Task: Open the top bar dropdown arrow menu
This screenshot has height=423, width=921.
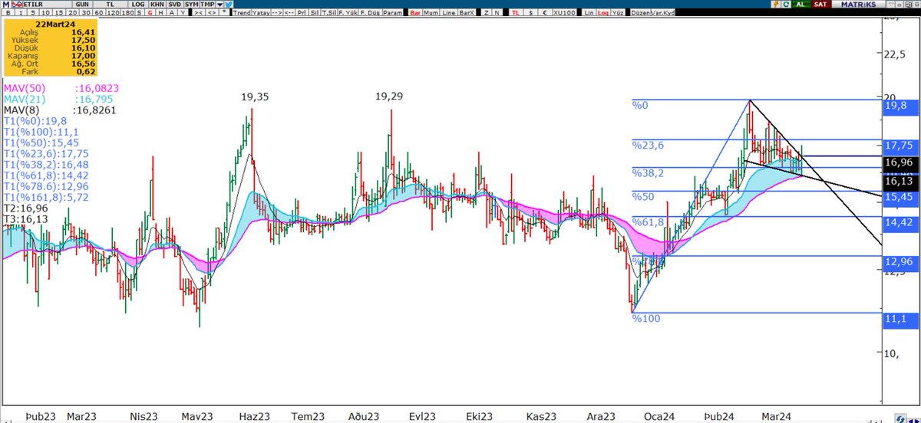Action: pyautogui.click(x=220, y=5)
